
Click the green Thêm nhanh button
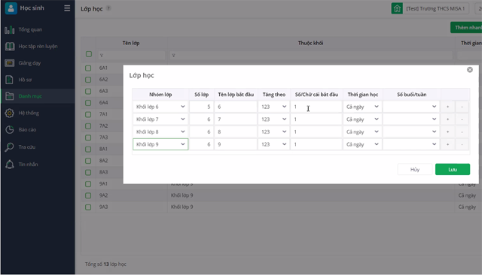click(466, 28)
